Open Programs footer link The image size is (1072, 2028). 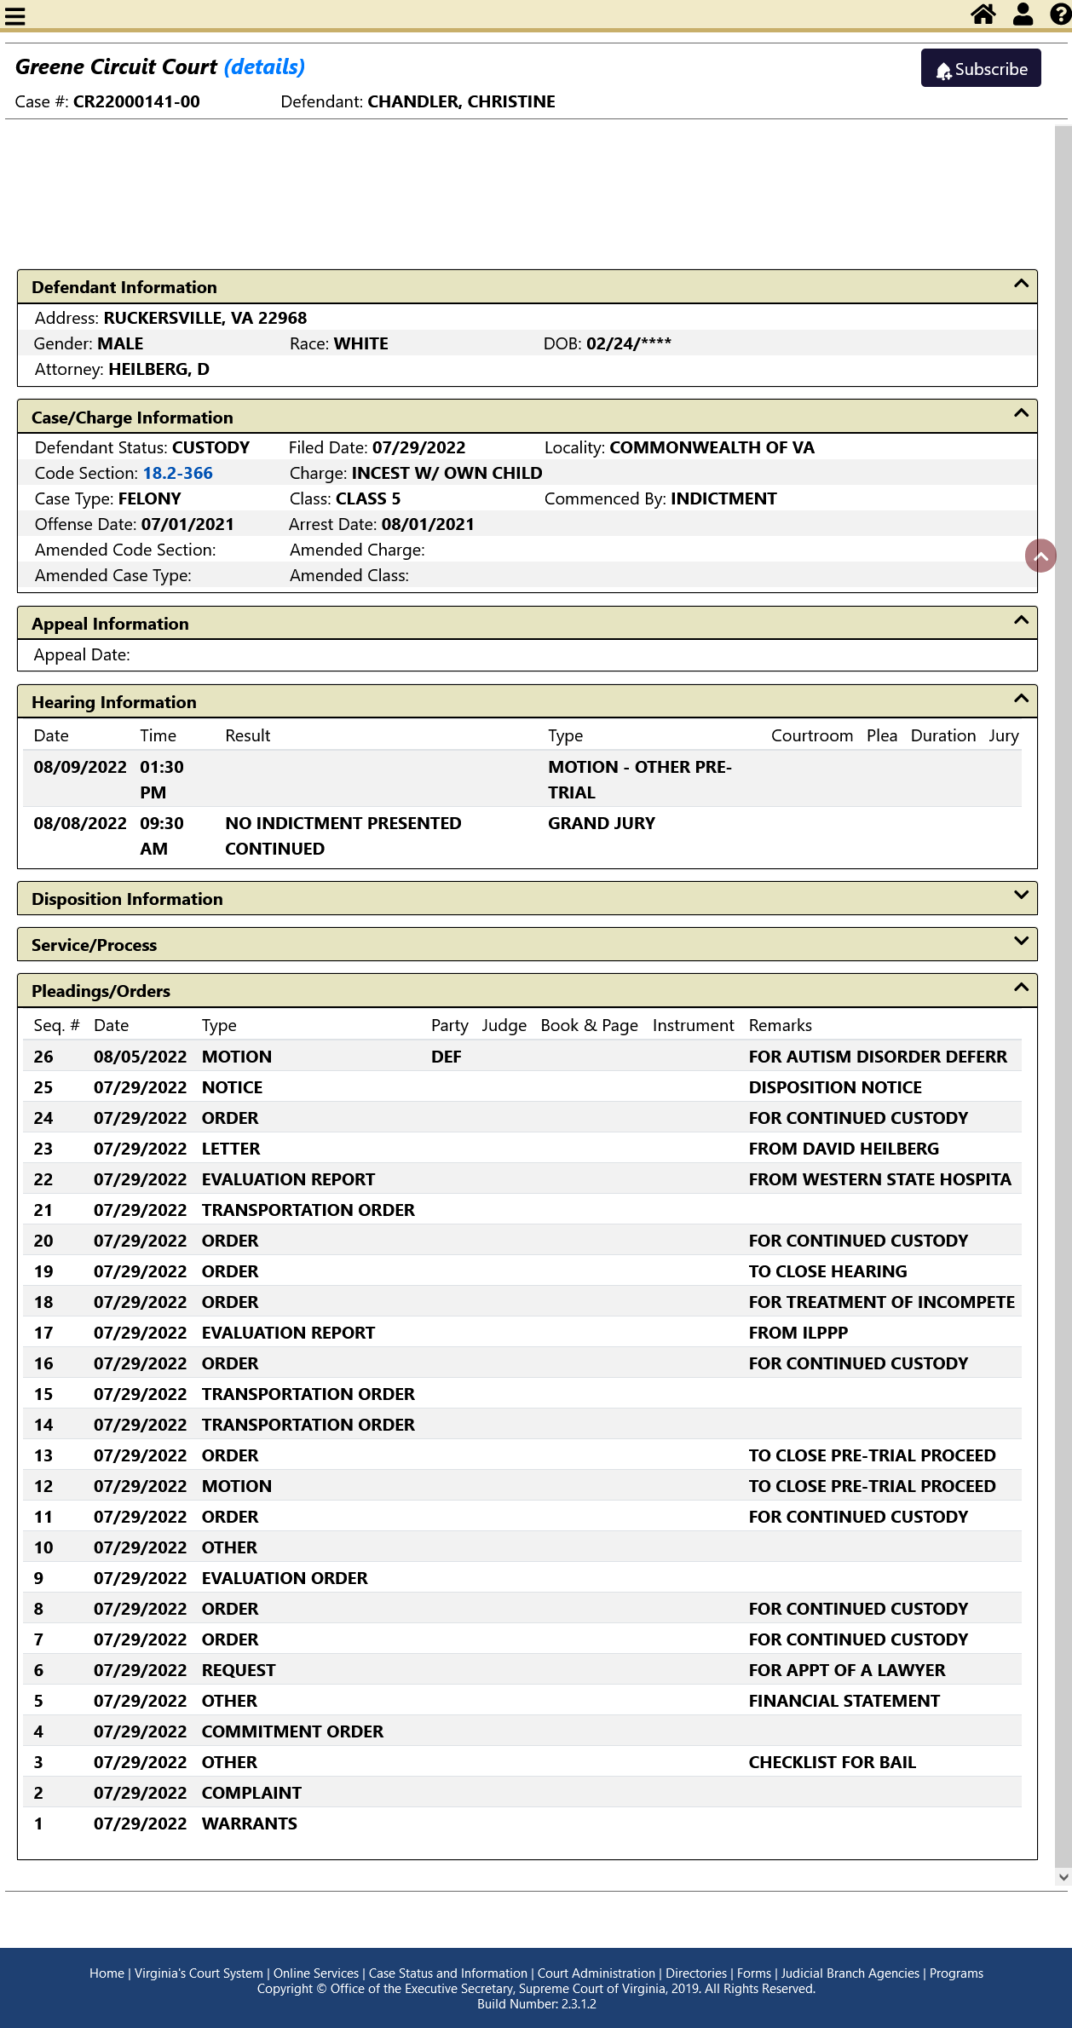click(x=956, y=1973)
